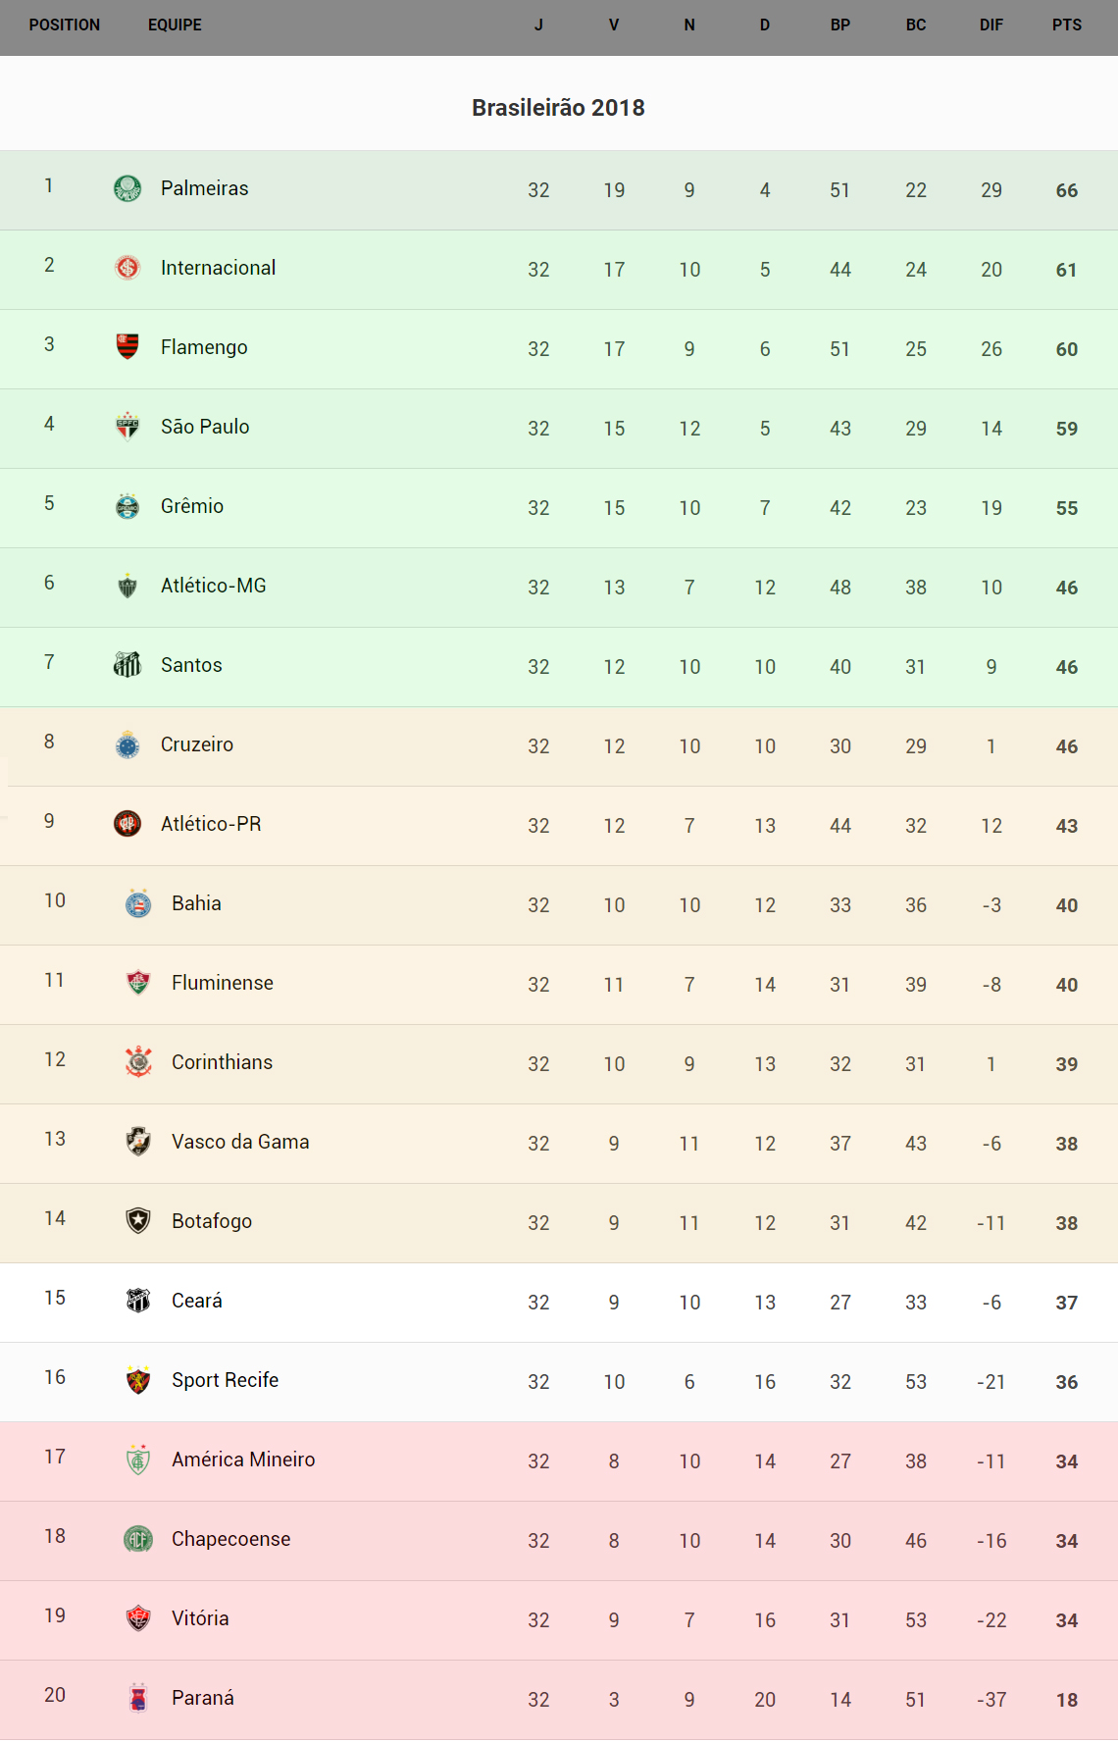
Task: Select the Fluminense team name
Action: pos(223,983)
